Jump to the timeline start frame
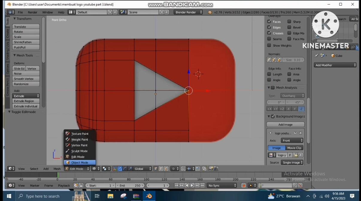Screen dimensions: 361x201 pos(176,185)
